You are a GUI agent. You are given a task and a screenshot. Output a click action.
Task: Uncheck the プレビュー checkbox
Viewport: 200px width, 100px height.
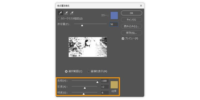pyautogui.click(x=123, y=39)
